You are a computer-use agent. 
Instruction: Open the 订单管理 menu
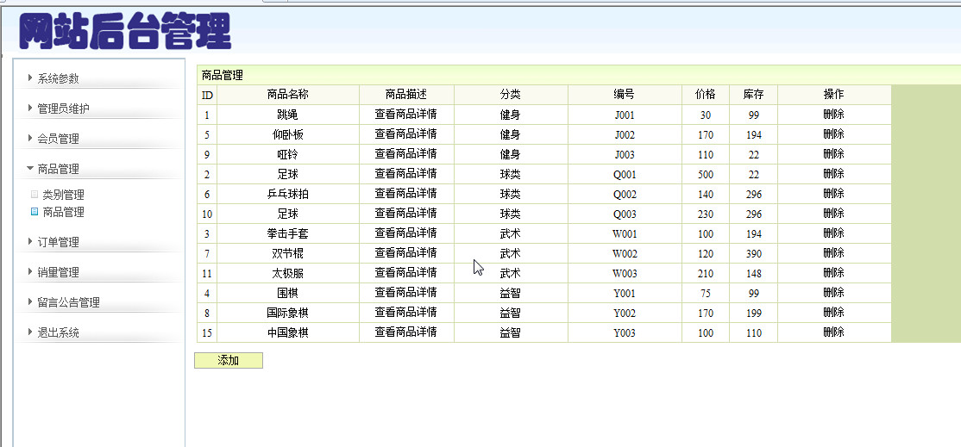pos(53,242)
